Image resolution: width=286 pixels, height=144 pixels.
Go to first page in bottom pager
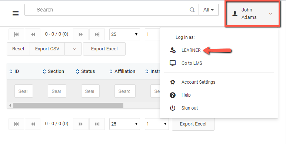coord(16,124)
